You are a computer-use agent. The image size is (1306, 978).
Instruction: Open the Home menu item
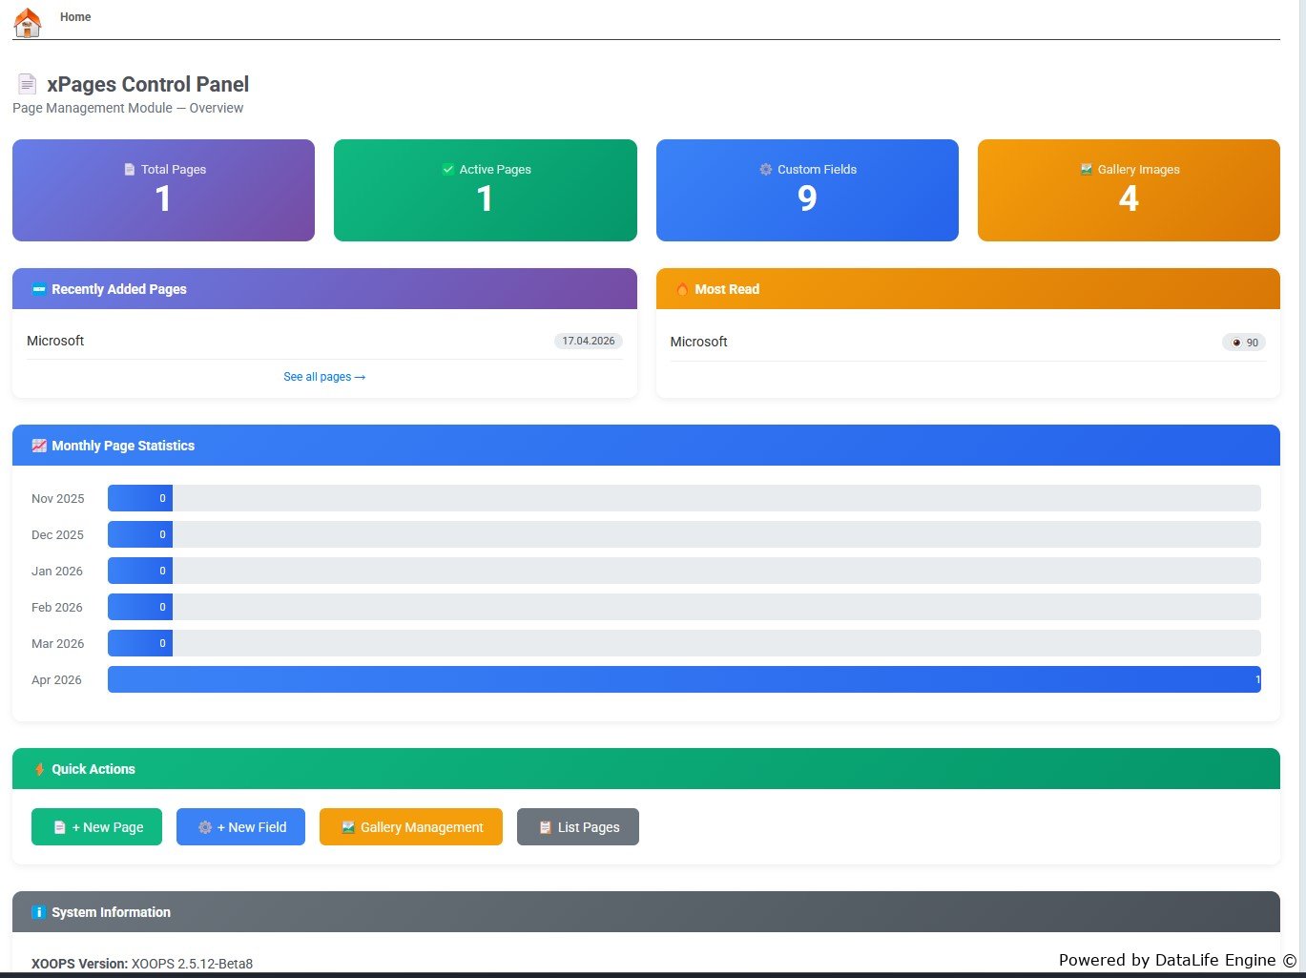coord(75,17)
